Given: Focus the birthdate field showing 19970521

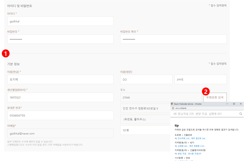Looking at the screenshot, I should click(60, 97).
